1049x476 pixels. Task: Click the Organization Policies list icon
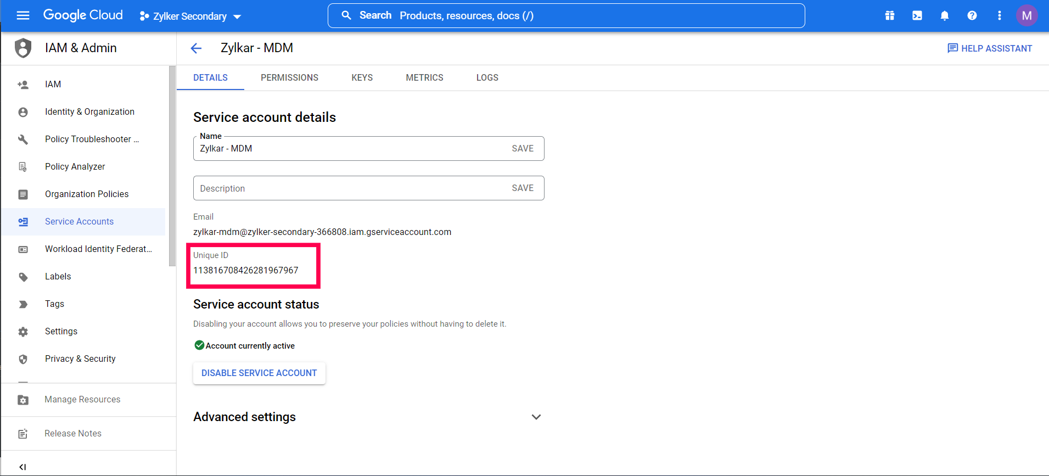click(x=23, y=194)
